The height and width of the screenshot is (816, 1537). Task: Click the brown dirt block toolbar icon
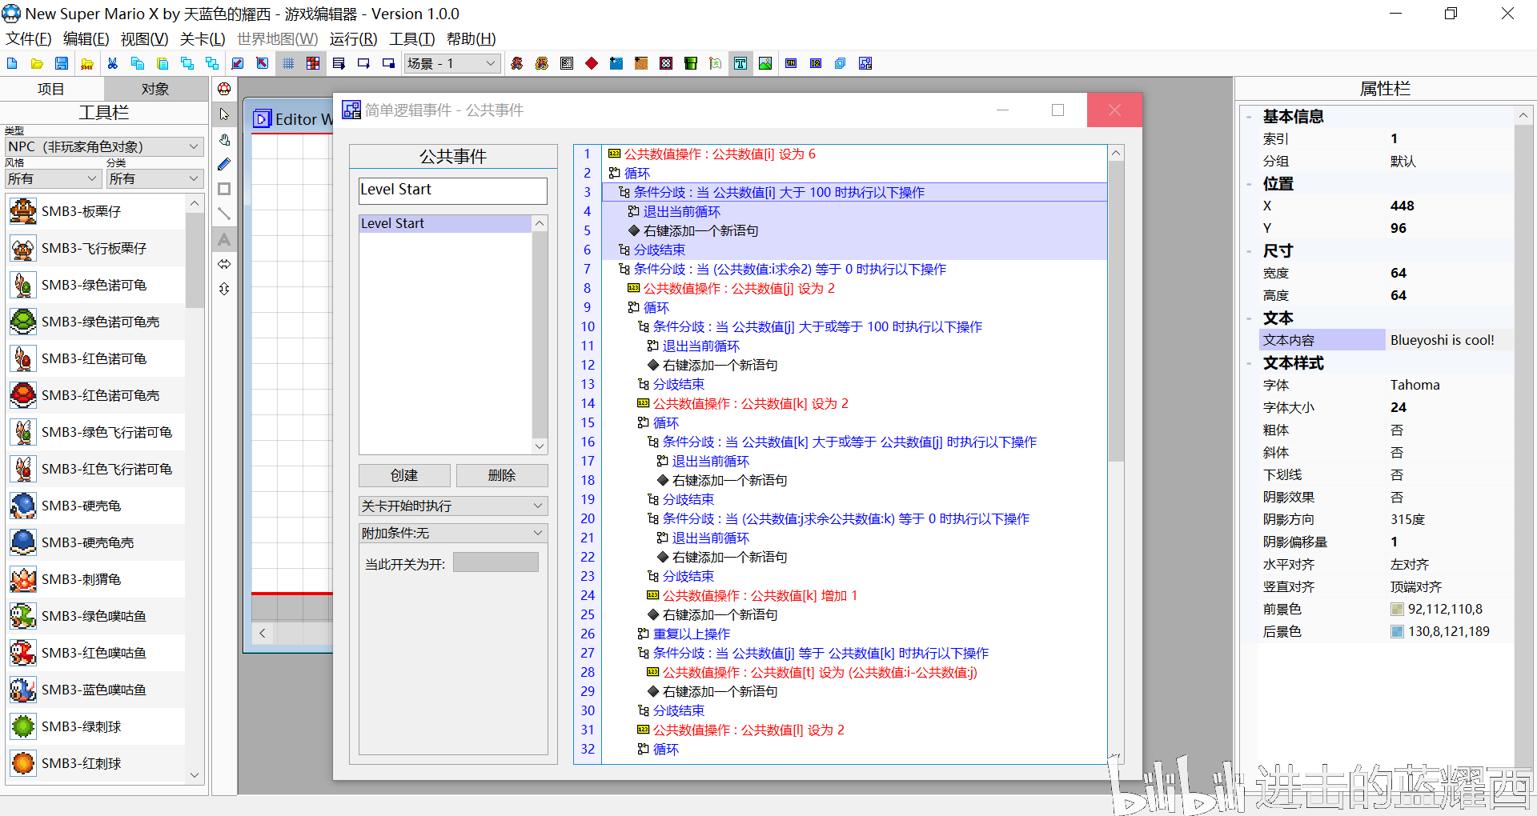tap(641, 63)
